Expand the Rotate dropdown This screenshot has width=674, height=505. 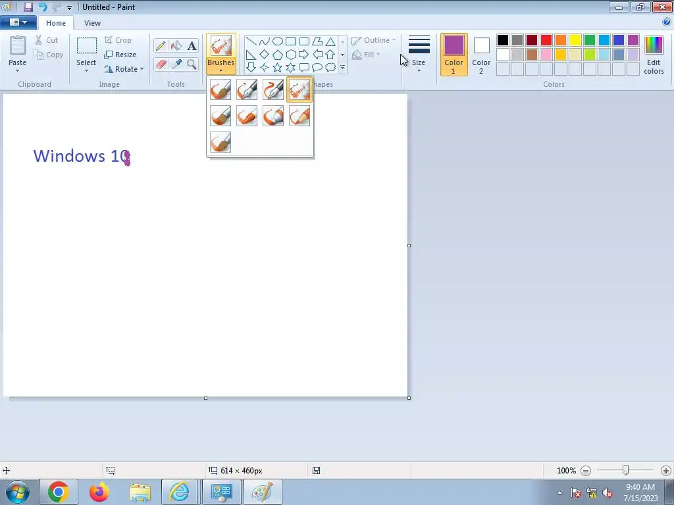click(142, 68)
